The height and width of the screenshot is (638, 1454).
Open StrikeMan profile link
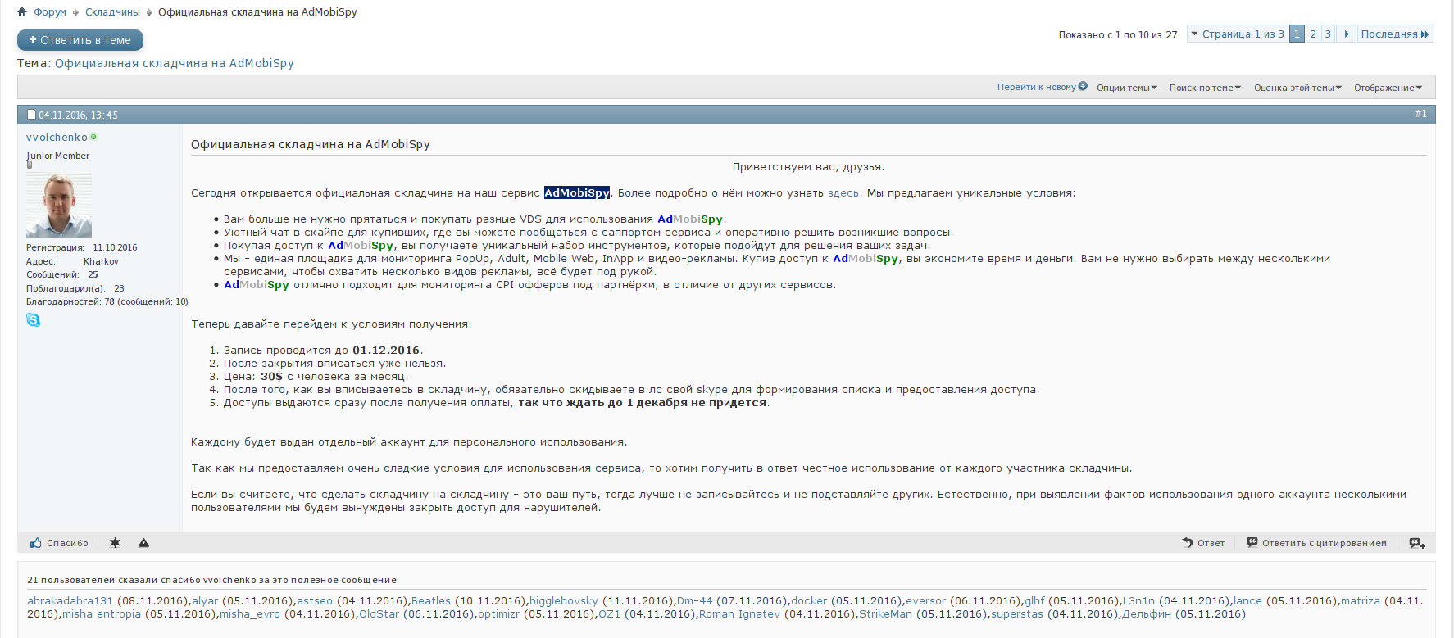pos(885,613)
